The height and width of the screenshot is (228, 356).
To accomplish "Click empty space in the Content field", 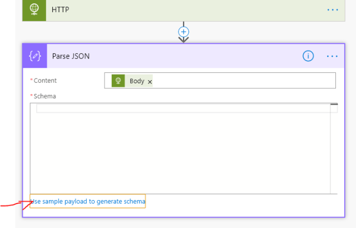I will 245,81.
